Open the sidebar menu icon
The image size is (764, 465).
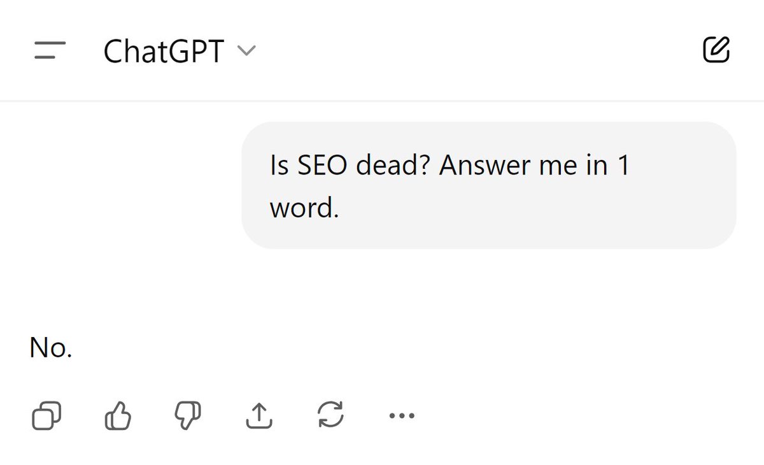[x=50, y=51]
